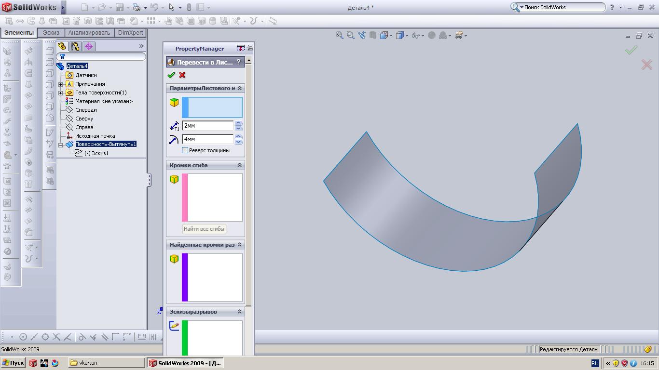Enable the Реверс толщины checkbox

[185, 150]
